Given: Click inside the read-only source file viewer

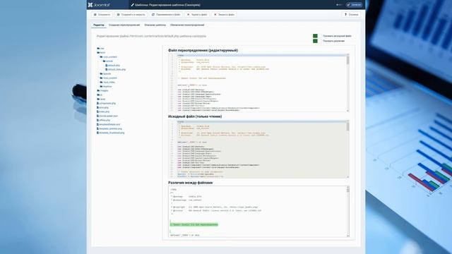Looking at the screenshot, I should coord(259,149).
